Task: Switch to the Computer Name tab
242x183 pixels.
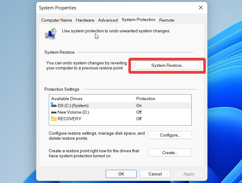Action: 57,20
